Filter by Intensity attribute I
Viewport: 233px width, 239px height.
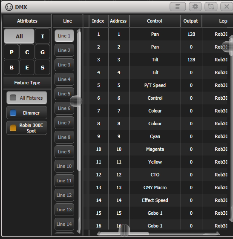[x=43, y=36]
